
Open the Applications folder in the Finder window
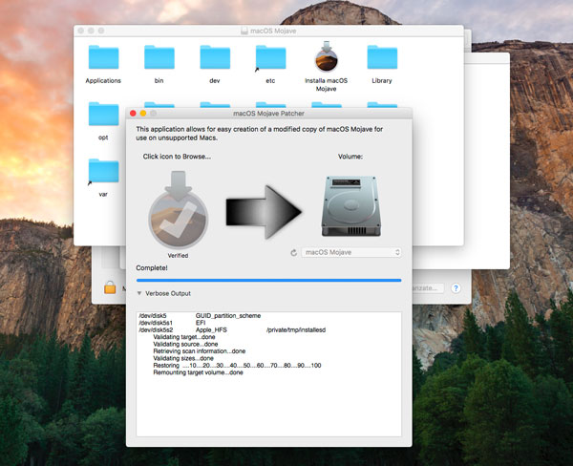103,57
